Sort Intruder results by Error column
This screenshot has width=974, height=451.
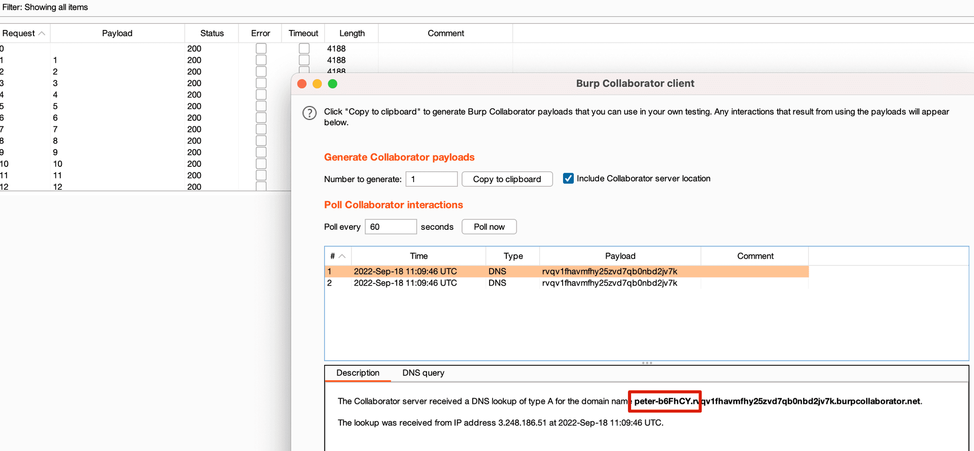click(x=260, y=33)
